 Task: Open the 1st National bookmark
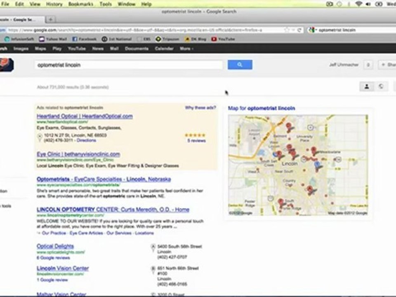[117, 39]
